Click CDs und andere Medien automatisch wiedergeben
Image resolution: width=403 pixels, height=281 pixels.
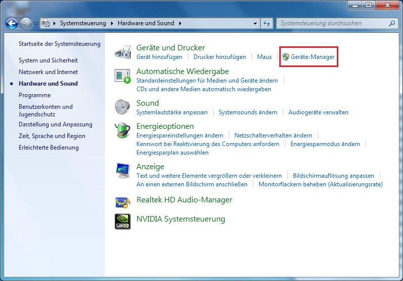click(204, 89)
